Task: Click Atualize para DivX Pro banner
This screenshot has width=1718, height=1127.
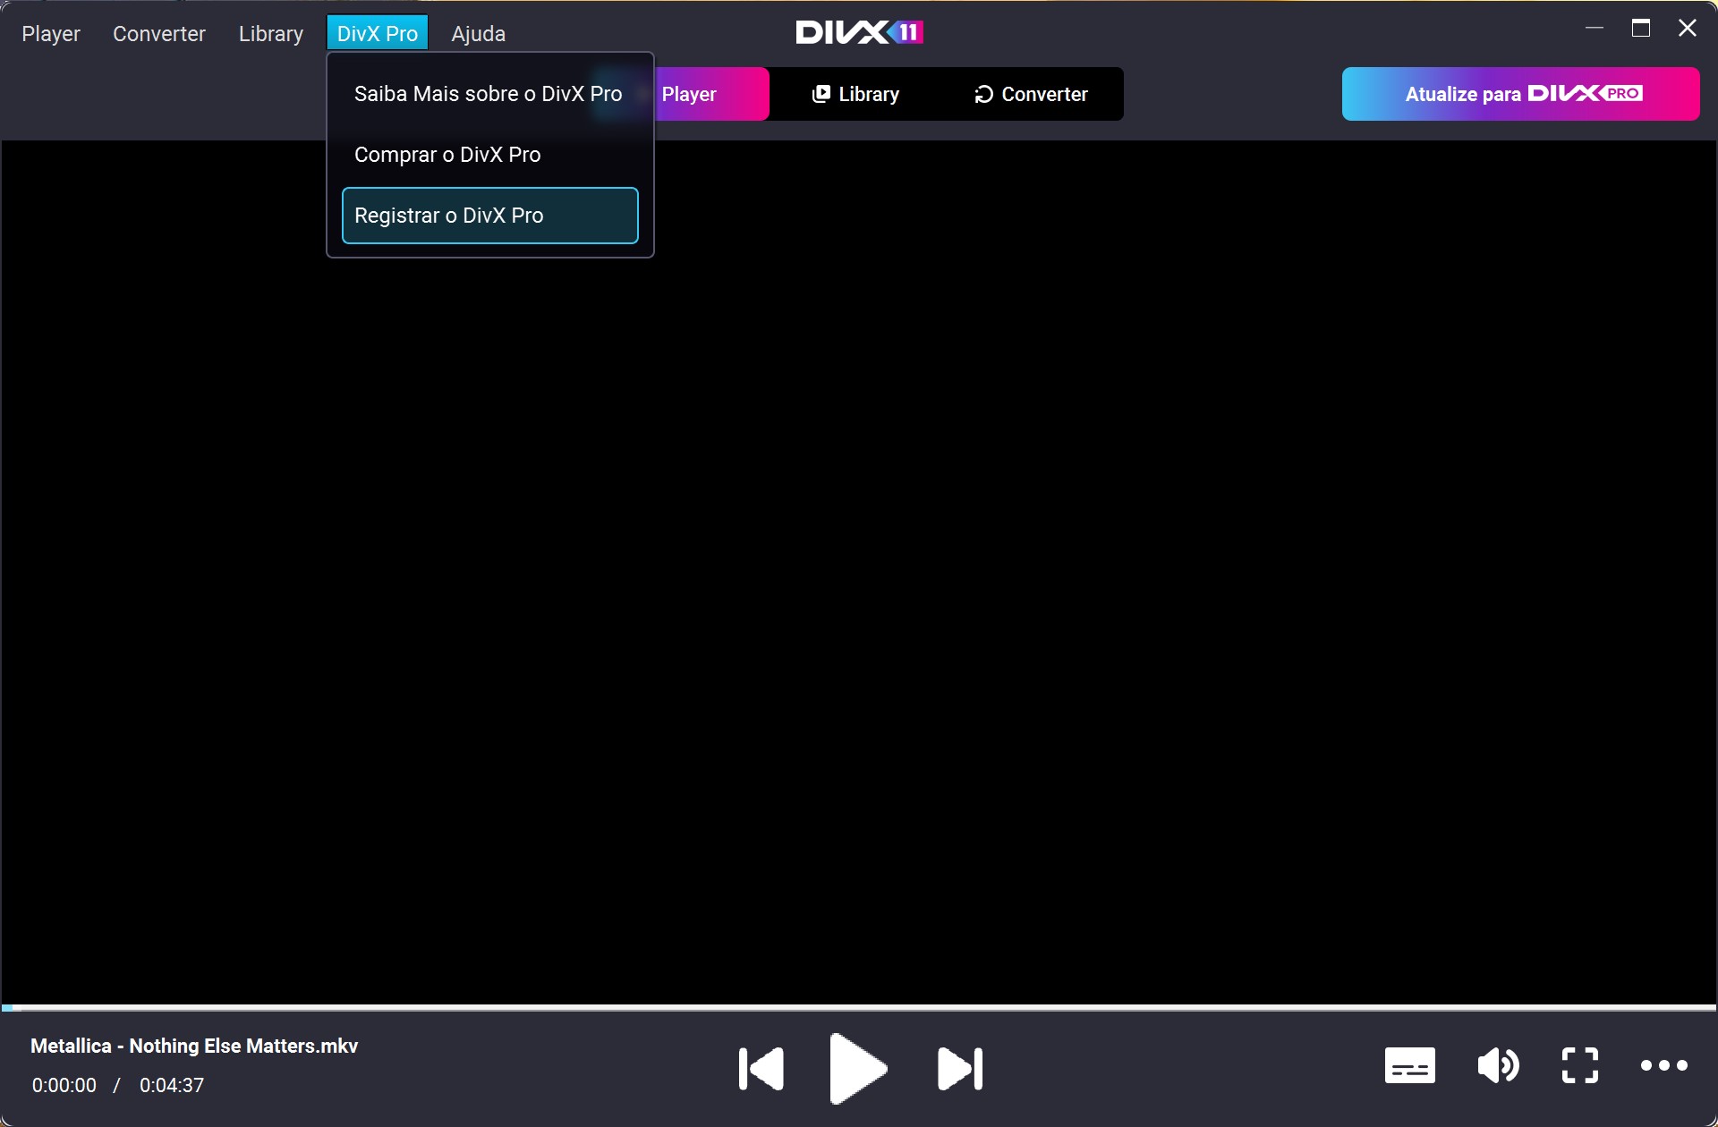Action: (1519, 94)
